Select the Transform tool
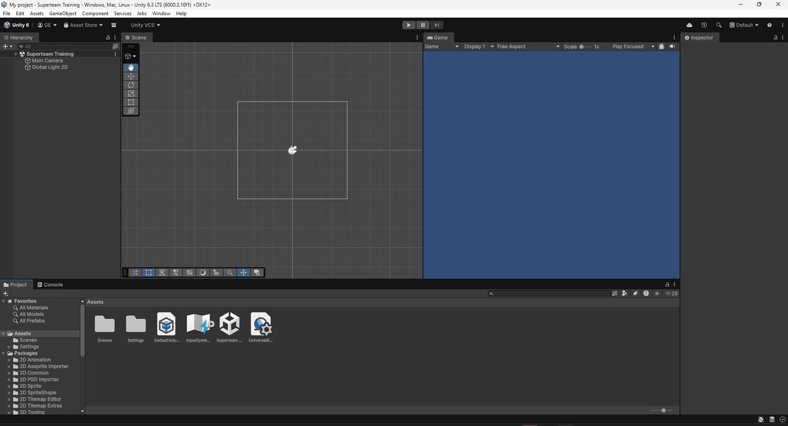Viewport: 788px width, 426px height. (x=131, y=111)
